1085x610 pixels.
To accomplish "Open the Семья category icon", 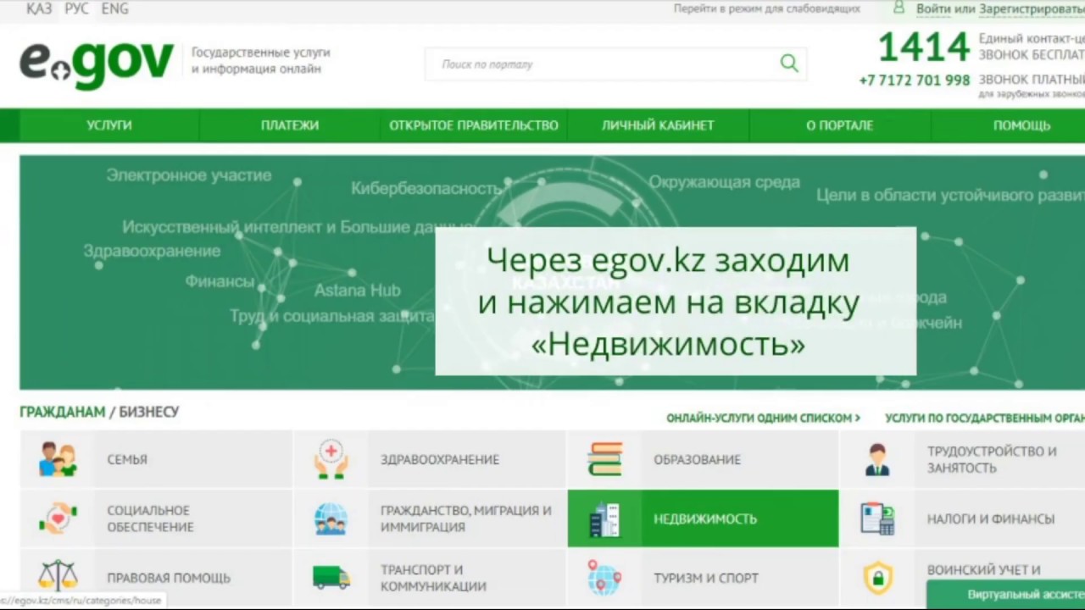I will tap(58, 459).
